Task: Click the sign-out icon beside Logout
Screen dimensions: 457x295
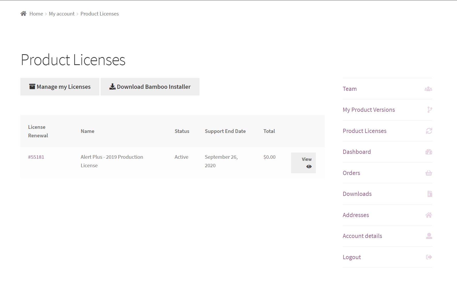Action: tap(429, 257)
